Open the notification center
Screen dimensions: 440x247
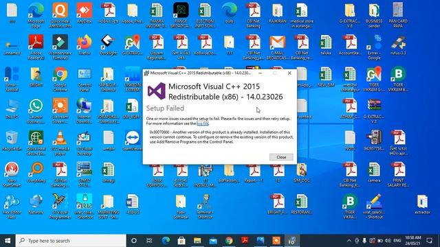click(x=429, y=241)
